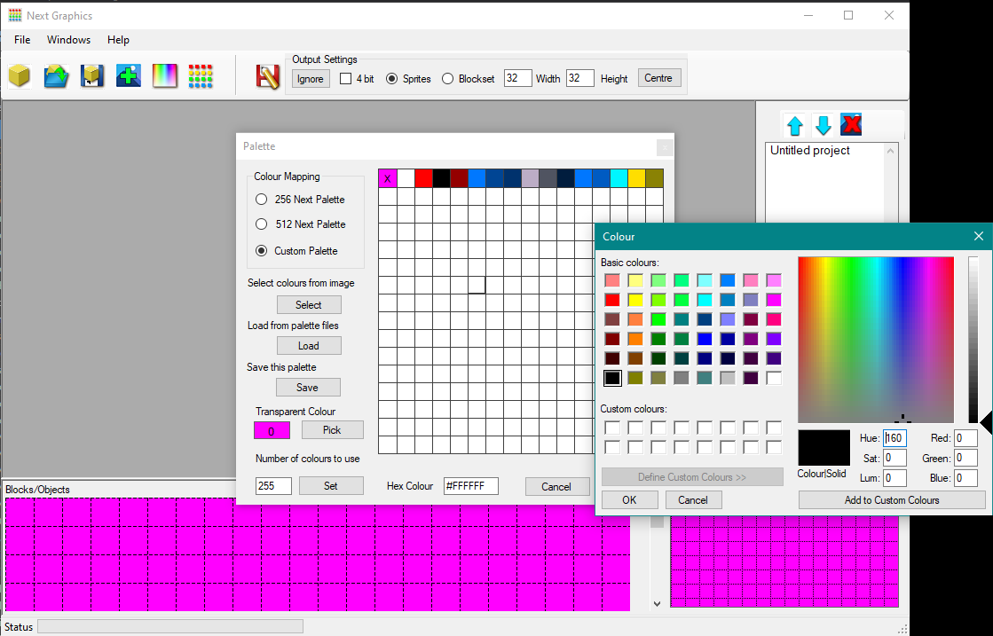
Task: Open the blocks view colored-dots icon
Action: [201, 76]
